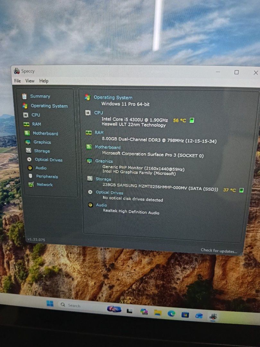This screenshot has height=347, width=260.
Task: Click the CPU heading in summary panel
Action: [x=99, y=113]
